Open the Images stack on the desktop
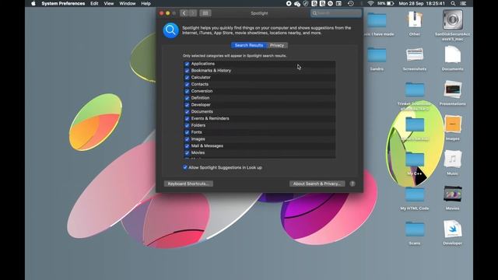Viewport: 498px width, 280px height. pos(453,124)
